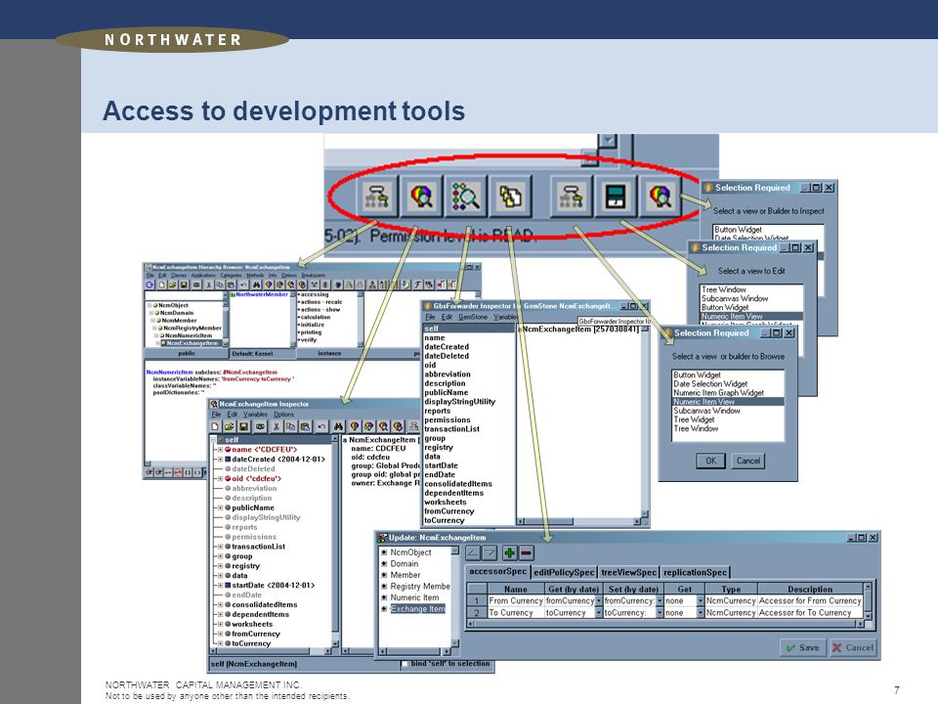
Task: Select displayStringUtility in GbsForwarder Inspector list
Action: pos(459,402)
